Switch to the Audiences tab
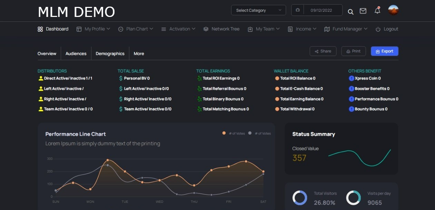 tap(76, 54)
